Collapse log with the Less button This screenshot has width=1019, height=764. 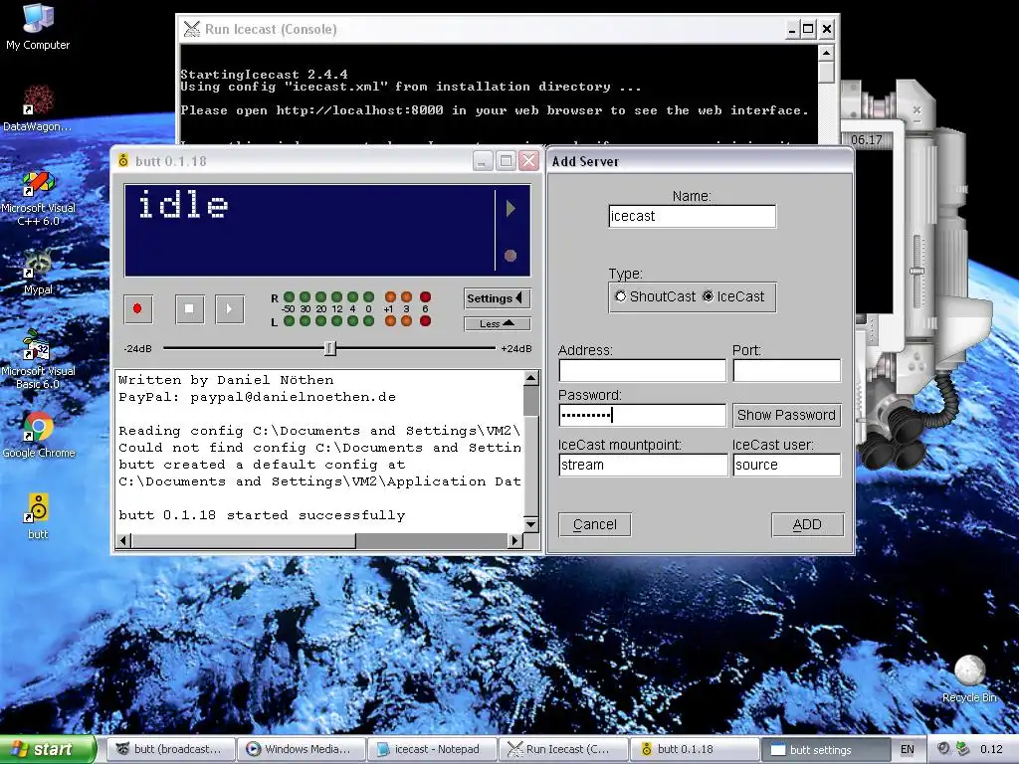coord(498,323)
